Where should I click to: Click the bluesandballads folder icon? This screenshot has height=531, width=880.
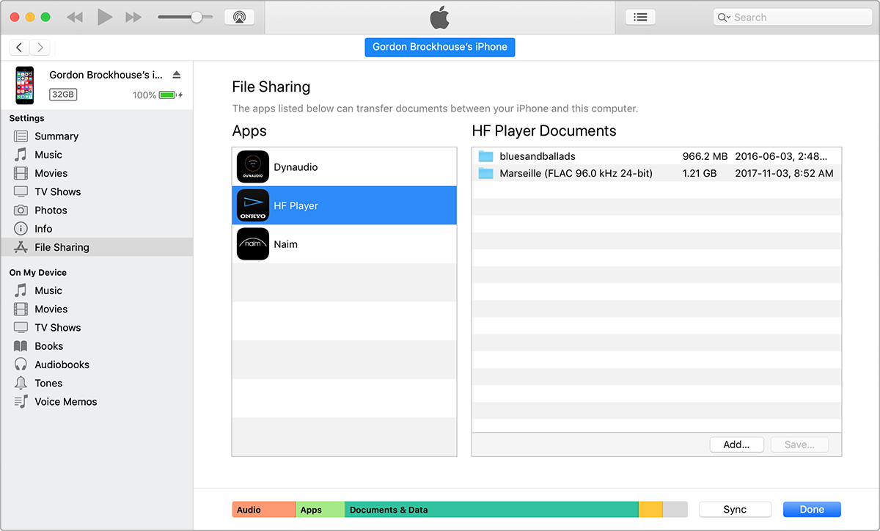(485, 156)
